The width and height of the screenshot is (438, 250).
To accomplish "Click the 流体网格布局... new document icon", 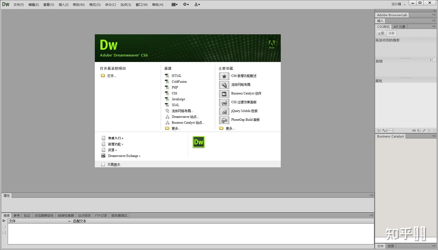I will (167, 111).
